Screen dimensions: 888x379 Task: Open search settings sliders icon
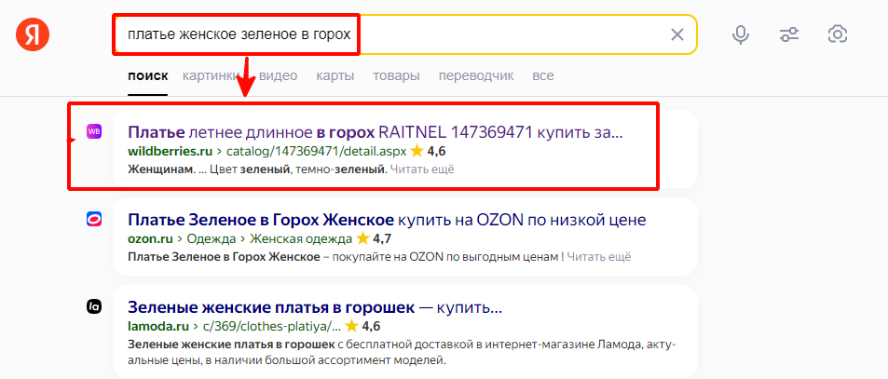[x=789, y=35]
